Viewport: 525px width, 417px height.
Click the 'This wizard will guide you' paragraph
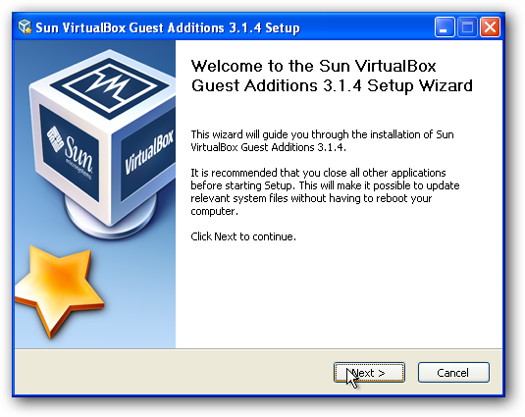pyautogui.click(x=322, y=140)
